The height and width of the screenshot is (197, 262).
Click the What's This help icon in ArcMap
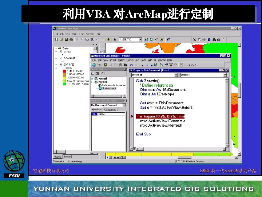click(x=168, y=39)
